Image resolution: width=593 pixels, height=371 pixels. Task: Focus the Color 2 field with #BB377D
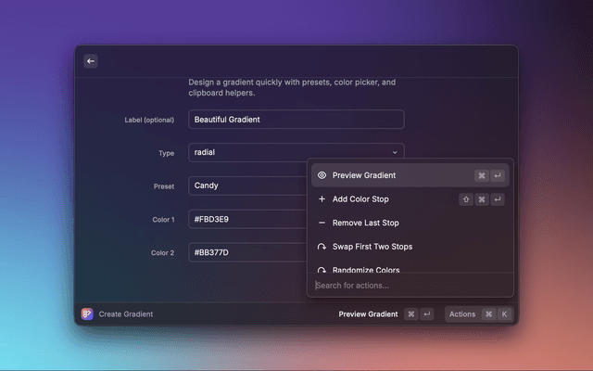coord(246,252)
